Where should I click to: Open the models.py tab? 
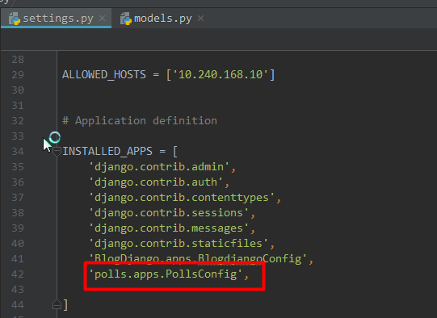coord(162,19)
